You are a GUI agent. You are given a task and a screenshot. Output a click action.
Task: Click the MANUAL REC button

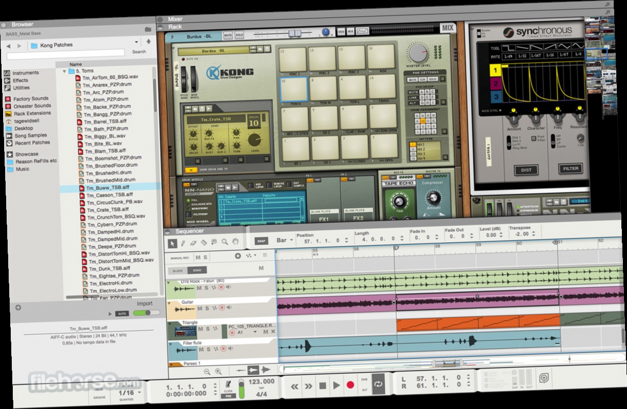[180, 258]
